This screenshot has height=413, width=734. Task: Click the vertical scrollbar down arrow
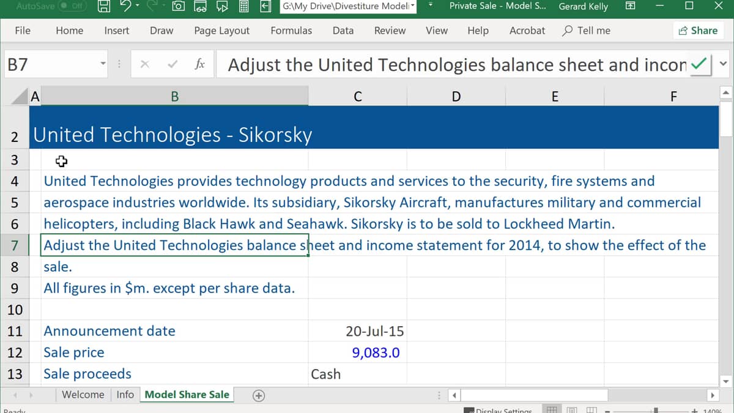726,381
